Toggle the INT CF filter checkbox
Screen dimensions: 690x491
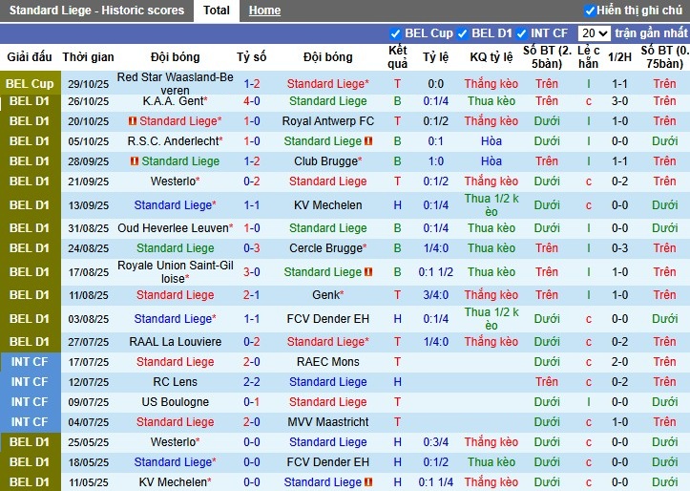[521, 33]
